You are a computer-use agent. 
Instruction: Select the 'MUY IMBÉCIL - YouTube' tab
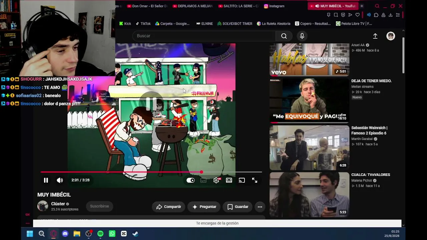333,6
